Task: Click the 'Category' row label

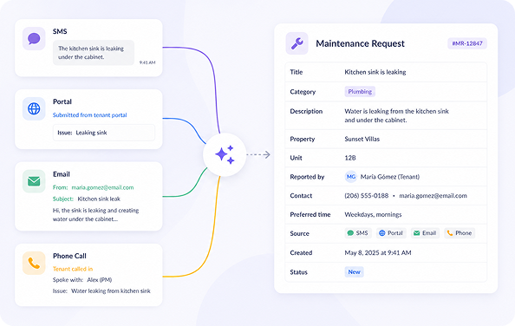Action: pos(303,92)
